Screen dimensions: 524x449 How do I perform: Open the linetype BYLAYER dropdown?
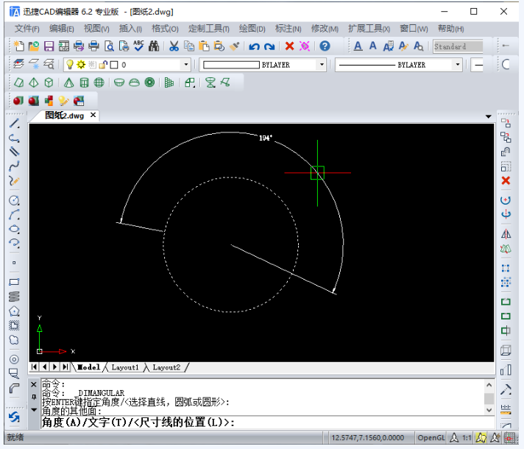457,65
